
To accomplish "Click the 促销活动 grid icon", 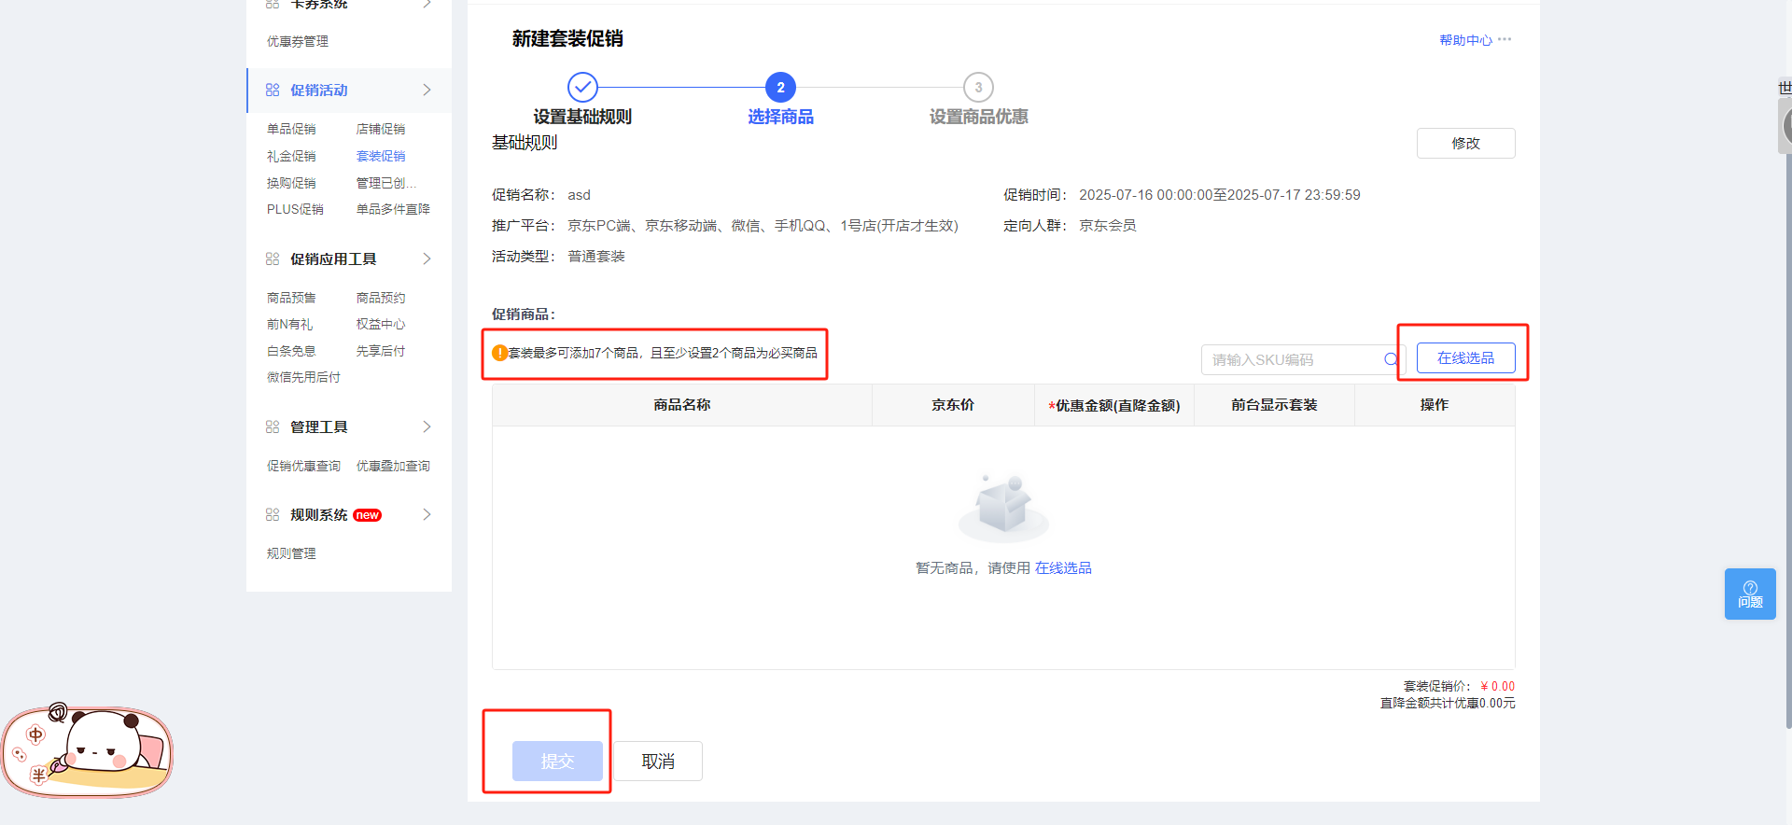I will [273, 90].
